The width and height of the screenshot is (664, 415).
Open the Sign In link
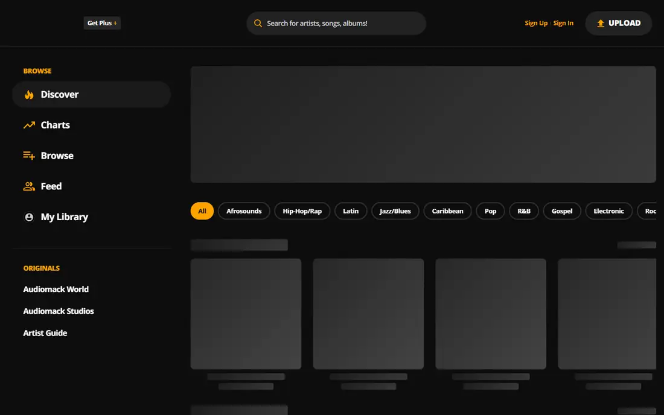pyautogui.click(x=563, y=24)
